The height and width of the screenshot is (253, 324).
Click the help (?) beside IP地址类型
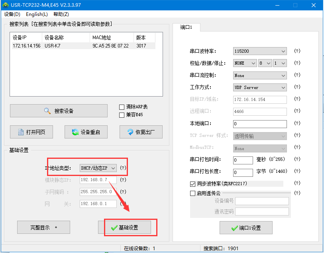coord(123,168)
